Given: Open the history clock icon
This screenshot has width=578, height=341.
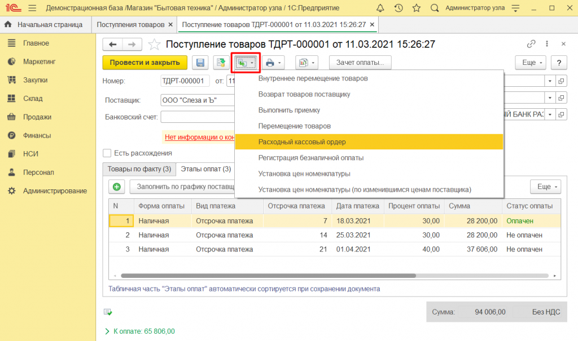Looking at the screenshot, I should (x=399, y=8).
